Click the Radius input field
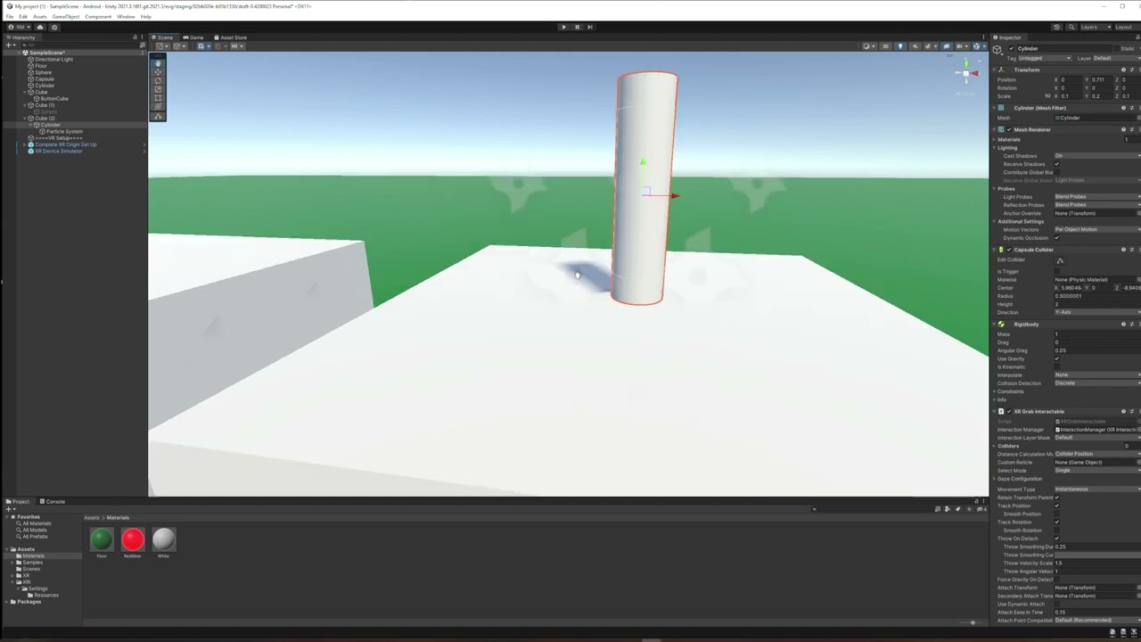The width and height of the screenshot is (1141, 642). click(1097, 297)
